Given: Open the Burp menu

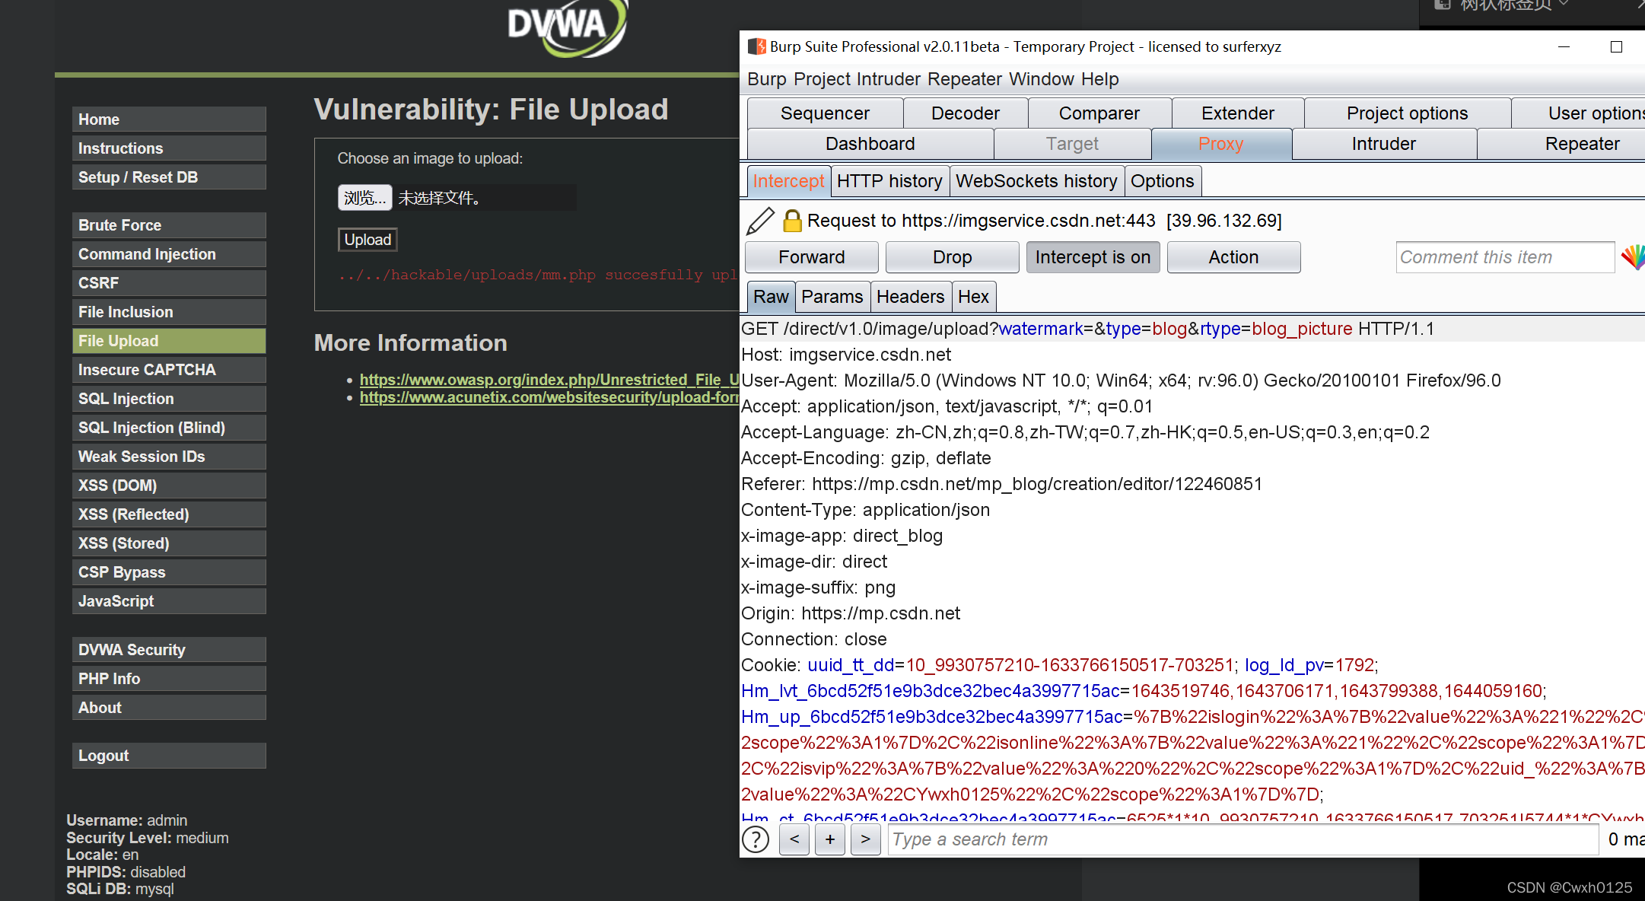Looking at the screenshot, I should click(x=766, y=79).
